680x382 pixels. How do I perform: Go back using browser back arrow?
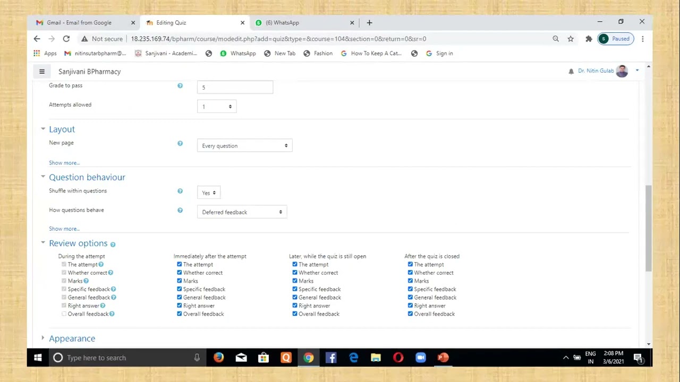coord(37,39)
